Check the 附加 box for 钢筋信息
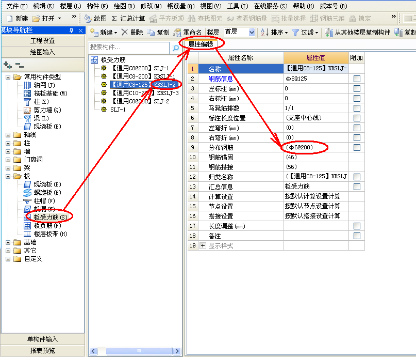Viewport: 416px width, 357px height. coord(357,79)
